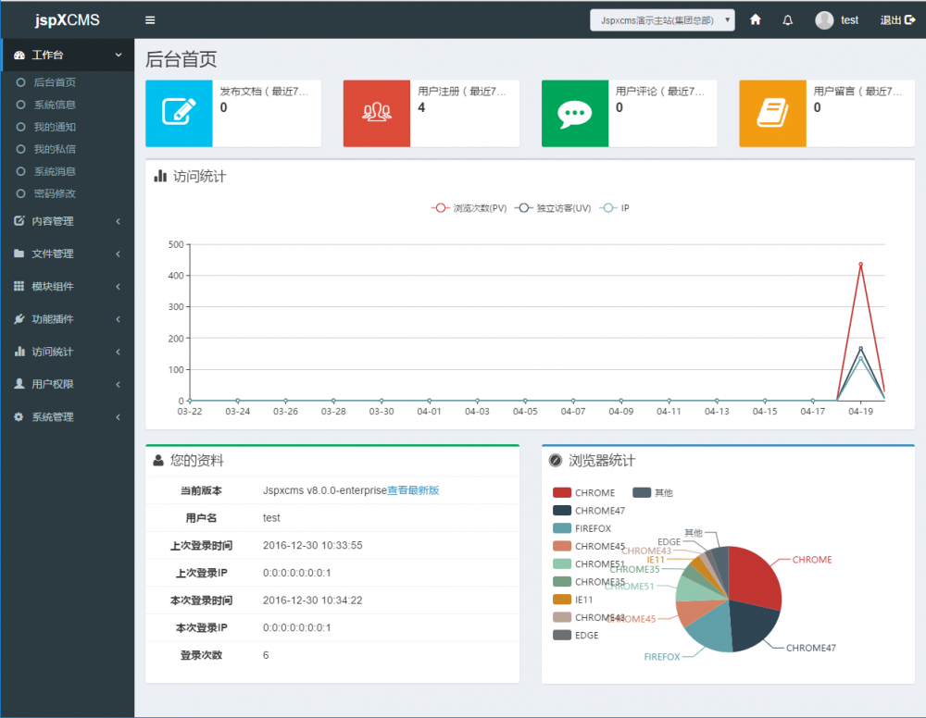Click the red CHROME color square in browser stats
The width and height of the screenshot is (926, 718).
tap(560, 492)
